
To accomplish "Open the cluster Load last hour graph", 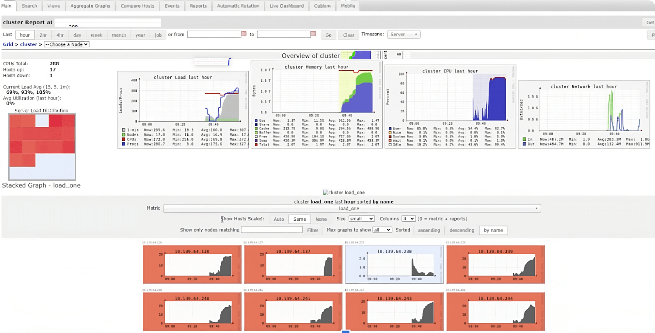I will [x=183, y=110].
